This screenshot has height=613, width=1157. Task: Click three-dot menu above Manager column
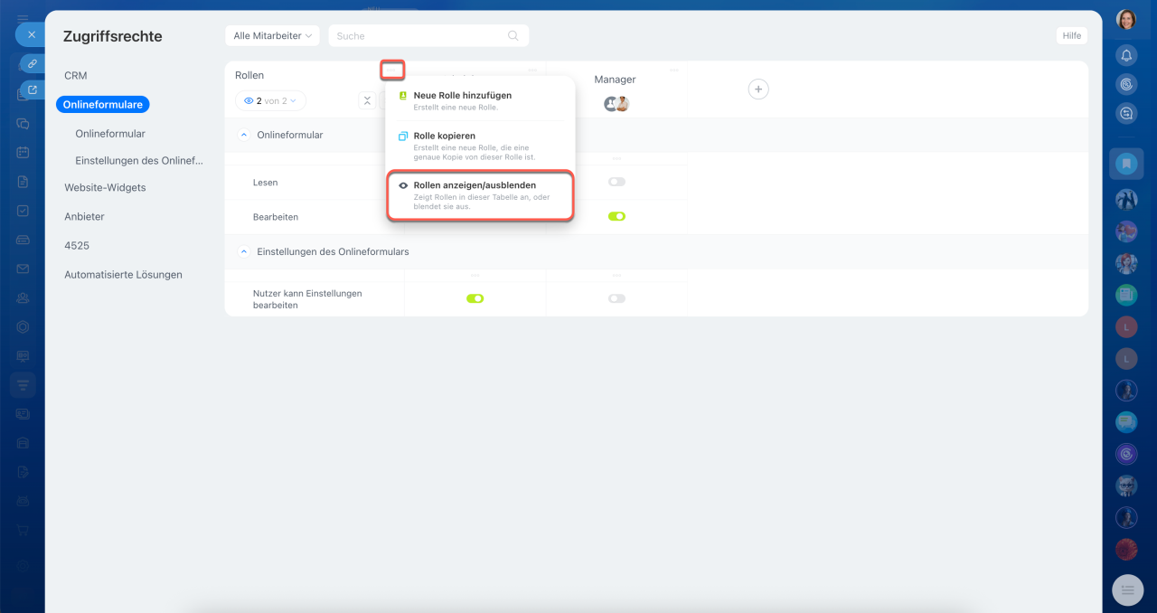coord(673,70)
